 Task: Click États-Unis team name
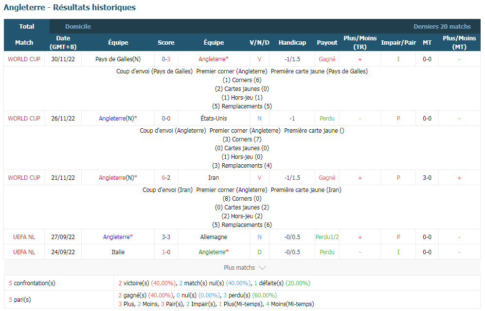pyautogui.click(x=214, y=119)
